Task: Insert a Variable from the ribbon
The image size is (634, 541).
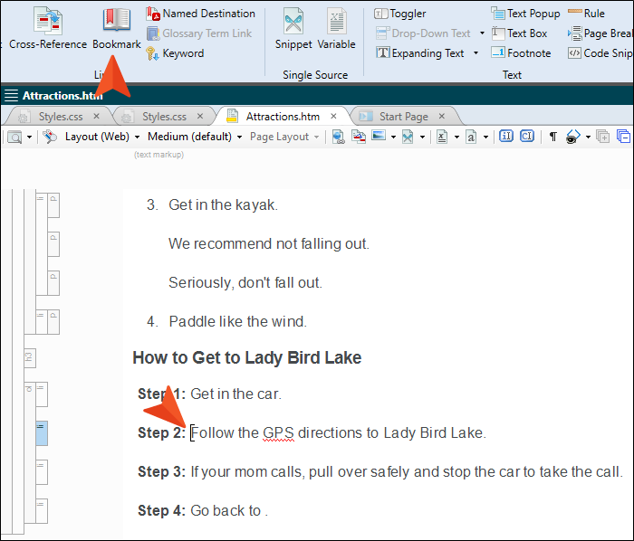Action: (x=336, y=29)
